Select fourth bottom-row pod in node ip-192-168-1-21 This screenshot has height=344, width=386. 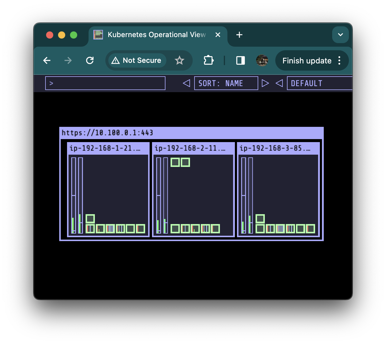(x=120, y=229)
